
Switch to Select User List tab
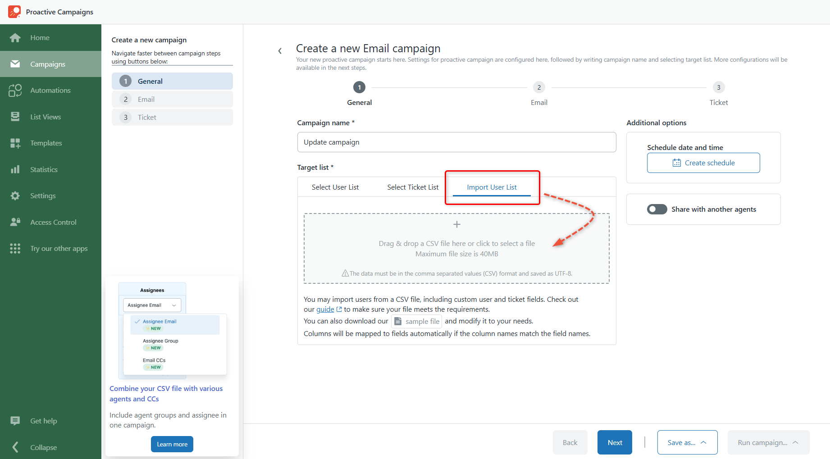tap(335, 187)
